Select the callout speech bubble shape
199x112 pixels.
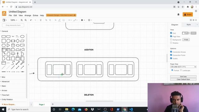[13, 54]
